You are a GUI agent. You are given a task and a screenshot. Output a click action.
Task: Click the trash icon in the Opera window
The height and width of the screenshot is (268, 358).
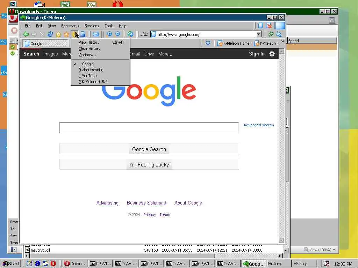tap(332, 21)
